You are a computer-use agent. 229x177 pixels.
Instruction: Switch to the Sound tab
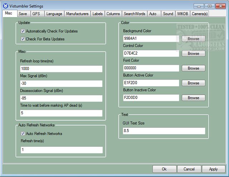[x=168, y=14]
